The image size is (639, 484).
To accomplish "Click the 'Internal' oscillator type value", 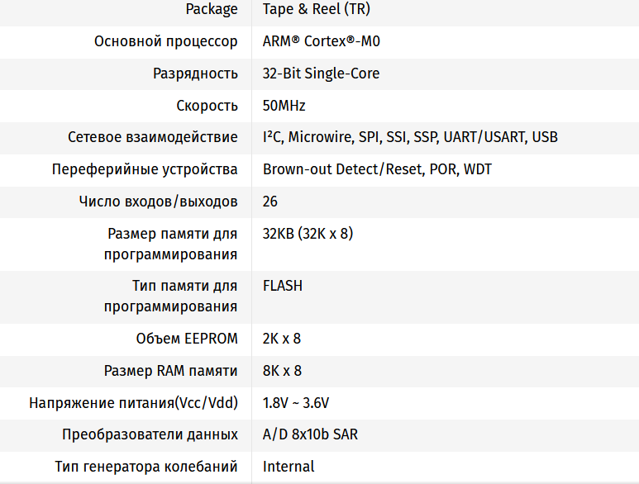I will click(289, 467).
